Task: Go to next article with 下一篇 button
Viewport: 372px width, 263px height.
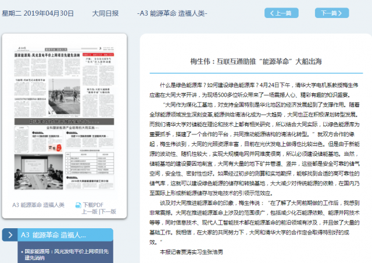Action: (332, 13)
